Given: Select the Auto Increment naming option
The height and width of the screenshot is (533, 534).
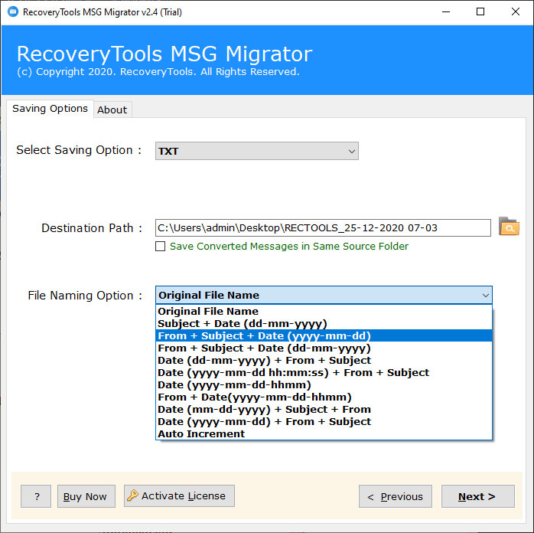Looking at the screenshot, I should click(324, 434).
